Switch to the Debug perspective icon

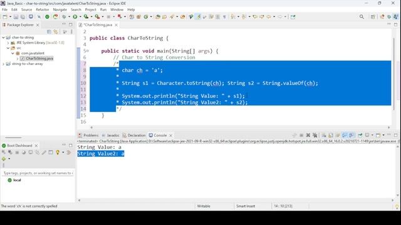389,17
